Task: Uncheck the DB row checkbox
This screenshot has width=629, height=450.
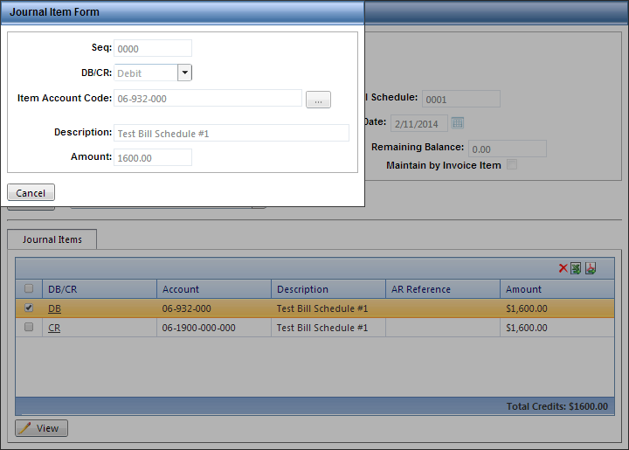Action: [x=29, y=308]
